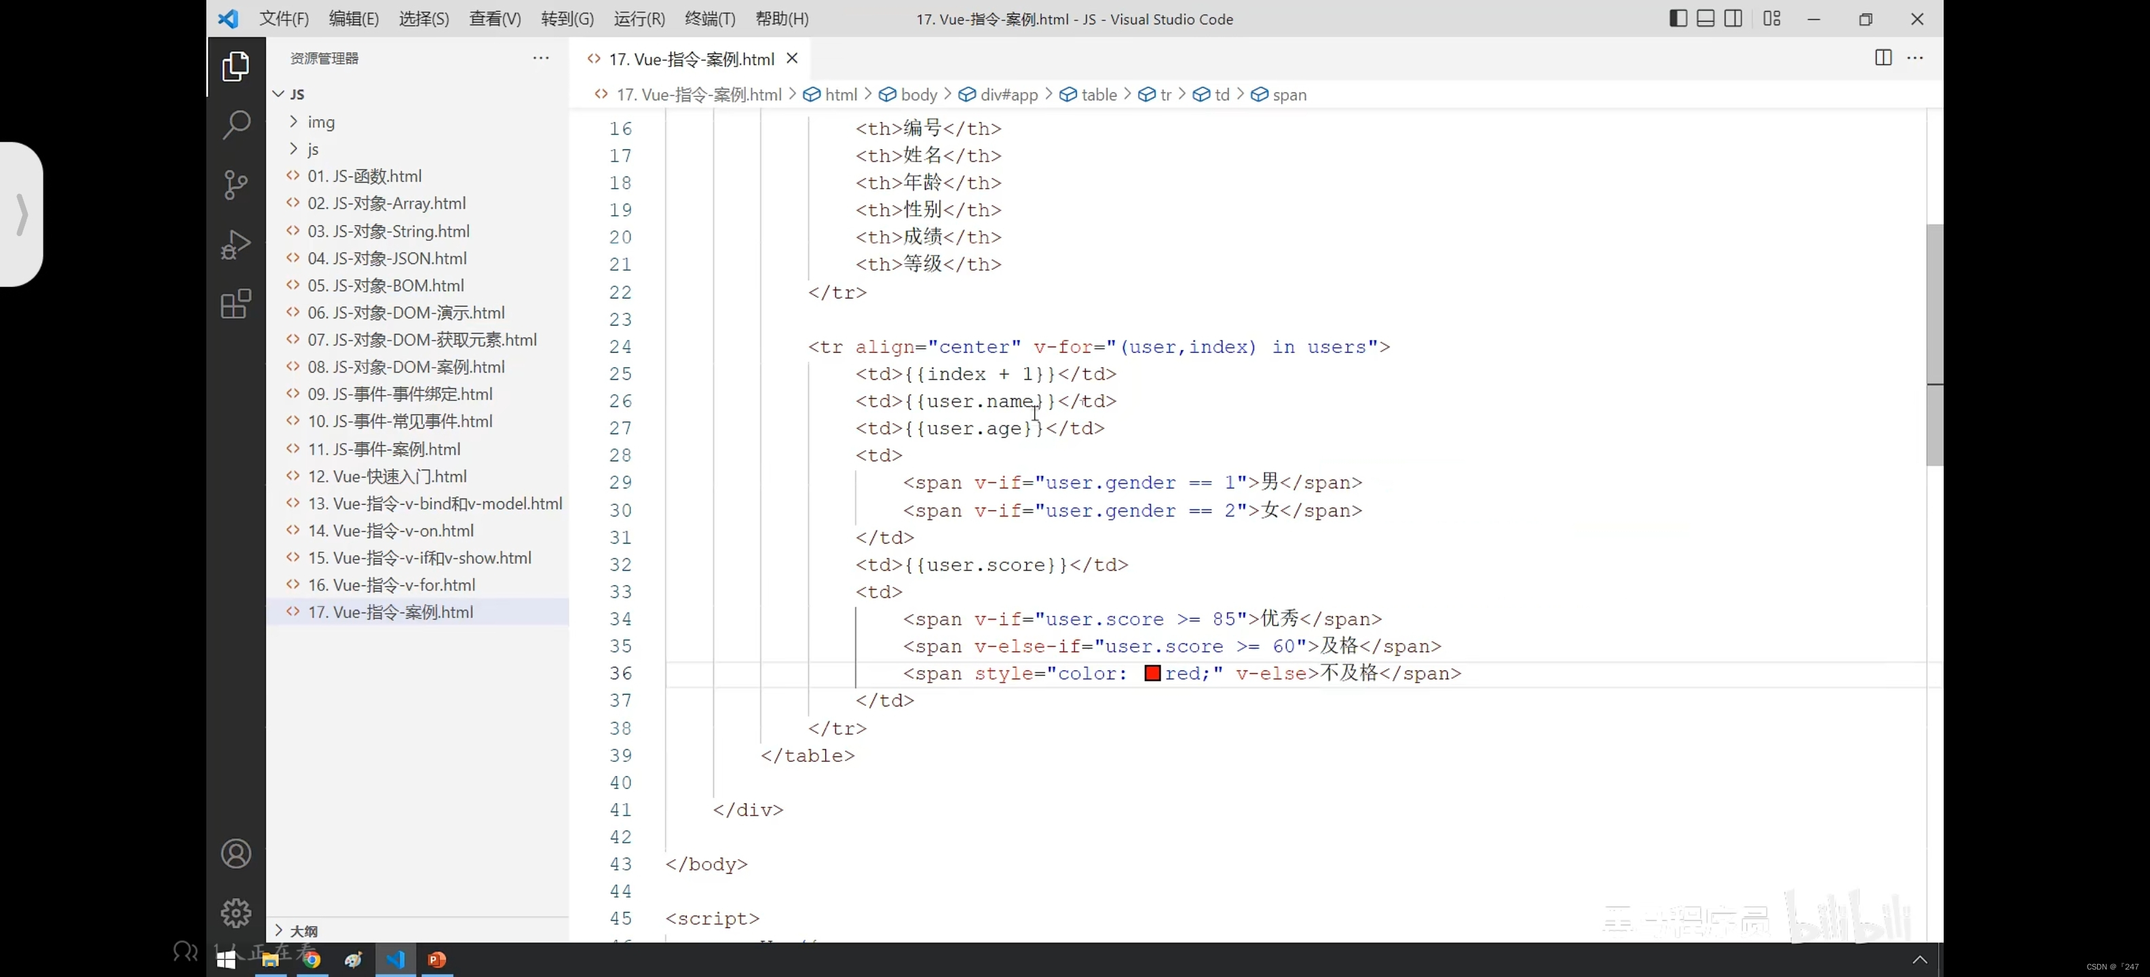The height and width of the screenshot is (977, 2150).
Task: Open 09. JS-事件-事件绑定.html file
Action: click(x=417, y=394)
